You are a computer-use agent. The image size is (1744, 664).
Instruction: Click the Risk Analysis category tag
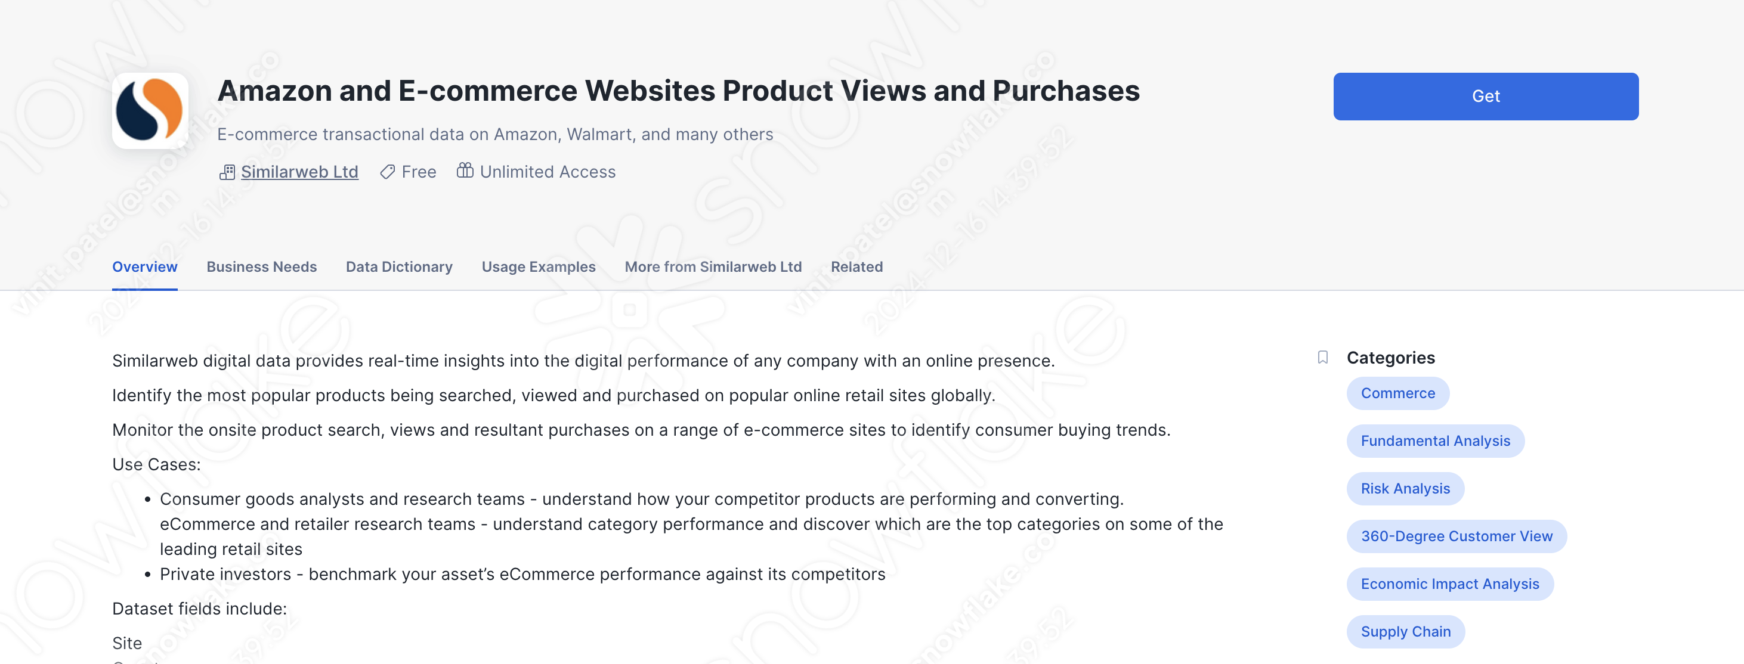tap(1405, 489)
